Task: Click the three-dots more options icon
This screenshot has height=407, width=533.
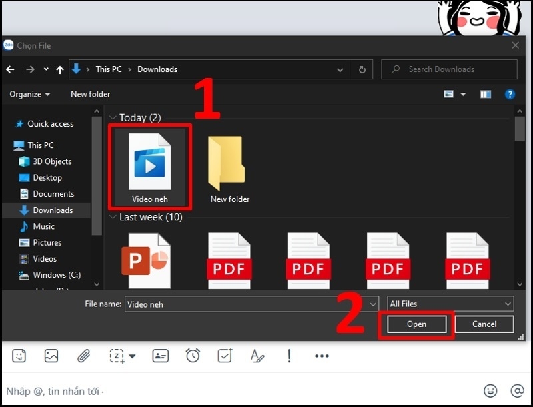Action: point(322,356)
